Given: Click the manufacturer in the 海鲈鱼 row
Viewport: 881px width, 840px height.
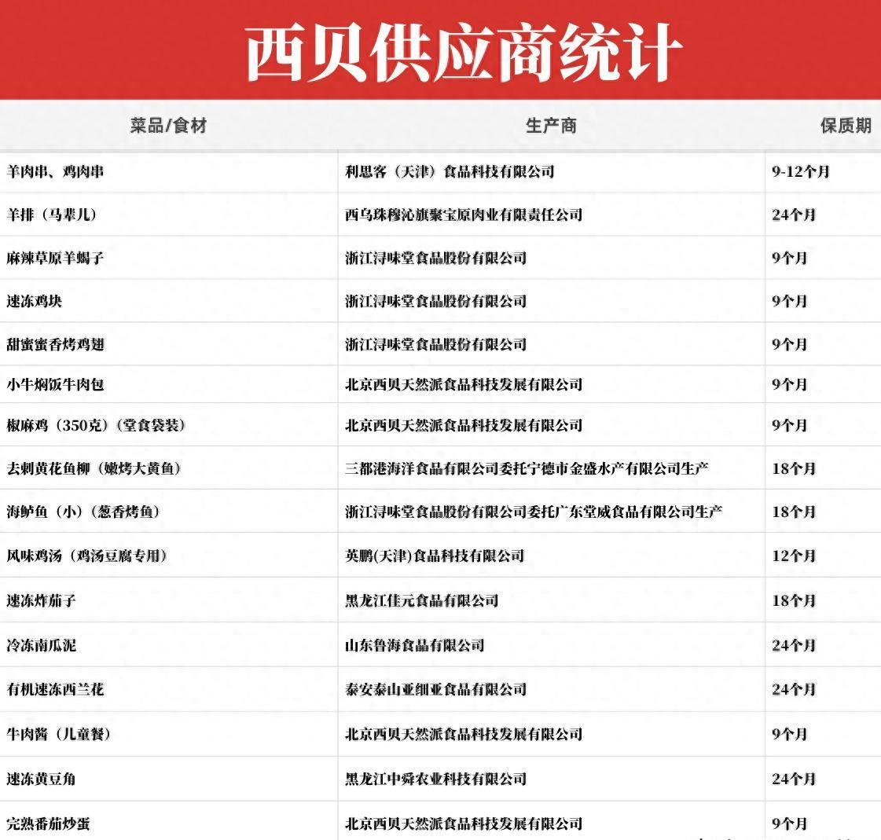Looking at the screenshot, I should click(534, 512).
